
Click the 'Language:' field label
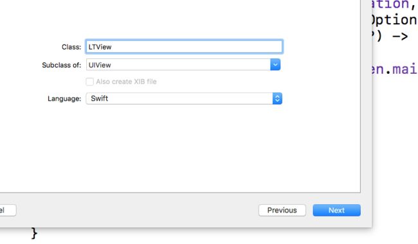[64, 99]
